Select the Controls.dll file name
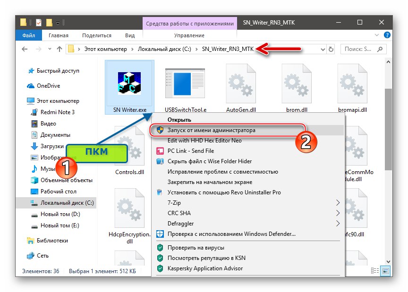The height and width of the screenshot is (292, 408). point(129,172)
